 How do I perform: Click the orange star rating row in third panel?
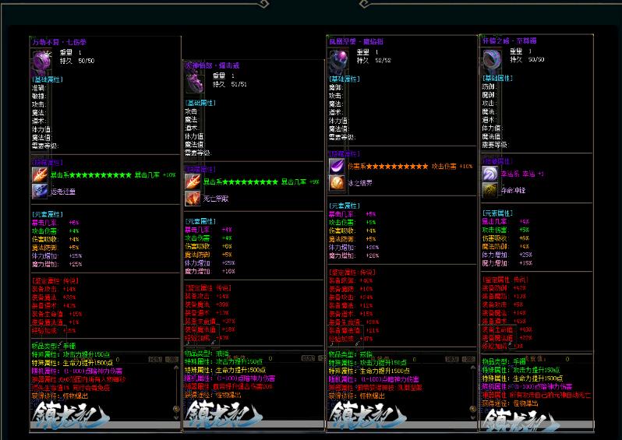pos(398,167)
